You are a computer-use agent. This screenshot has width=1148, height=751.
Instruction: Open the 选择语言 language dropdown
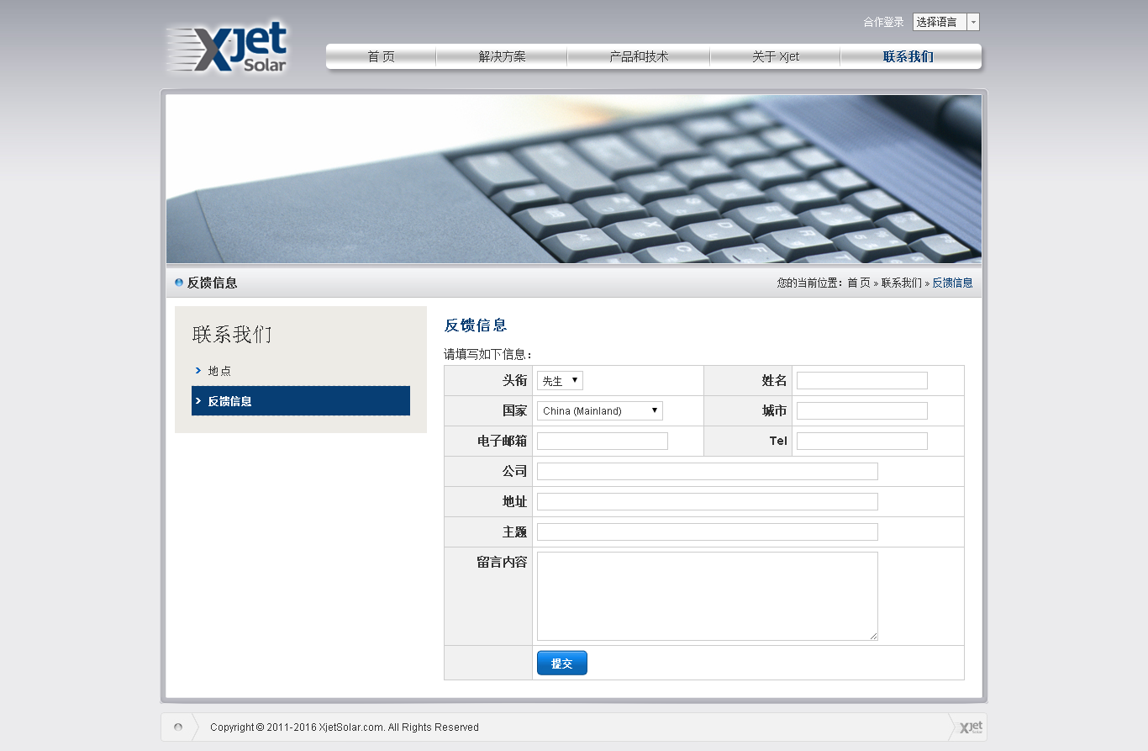(x=945, y=23)
